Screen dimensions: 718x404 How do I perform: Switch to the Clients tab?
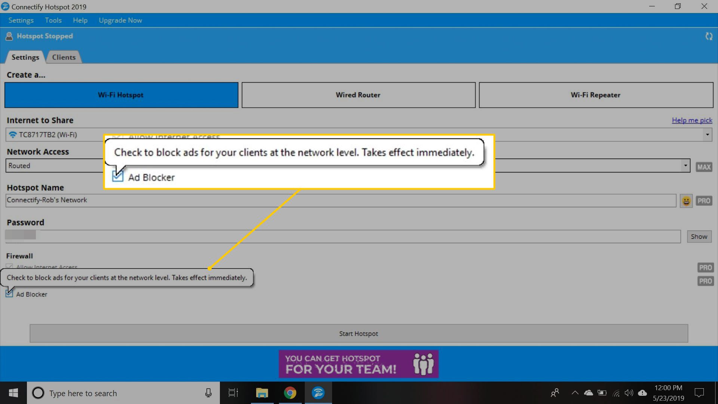(x=64, y=57)
